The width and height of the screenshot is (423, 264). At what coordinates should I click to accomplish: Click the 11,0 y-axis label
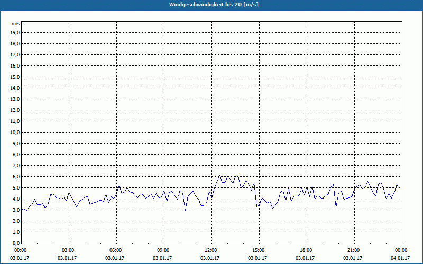(x=15, y=121)
